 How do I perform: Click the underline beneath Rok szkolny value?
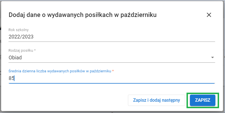coord(112,42)
